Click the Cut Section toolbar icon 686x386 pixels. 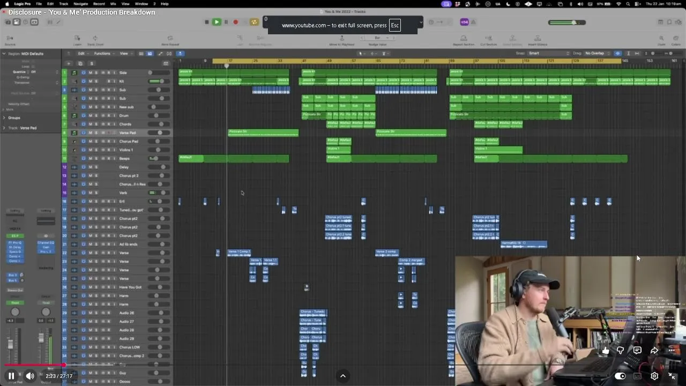click(489, 40)
